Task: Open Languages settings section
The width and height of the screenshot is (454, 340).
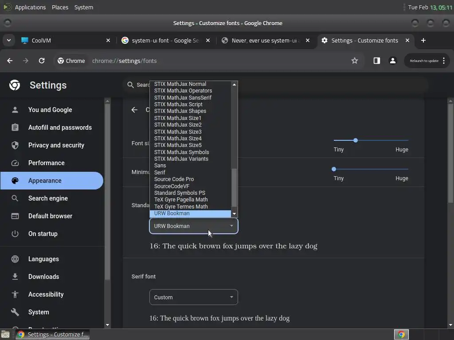Action: (52, 259)
